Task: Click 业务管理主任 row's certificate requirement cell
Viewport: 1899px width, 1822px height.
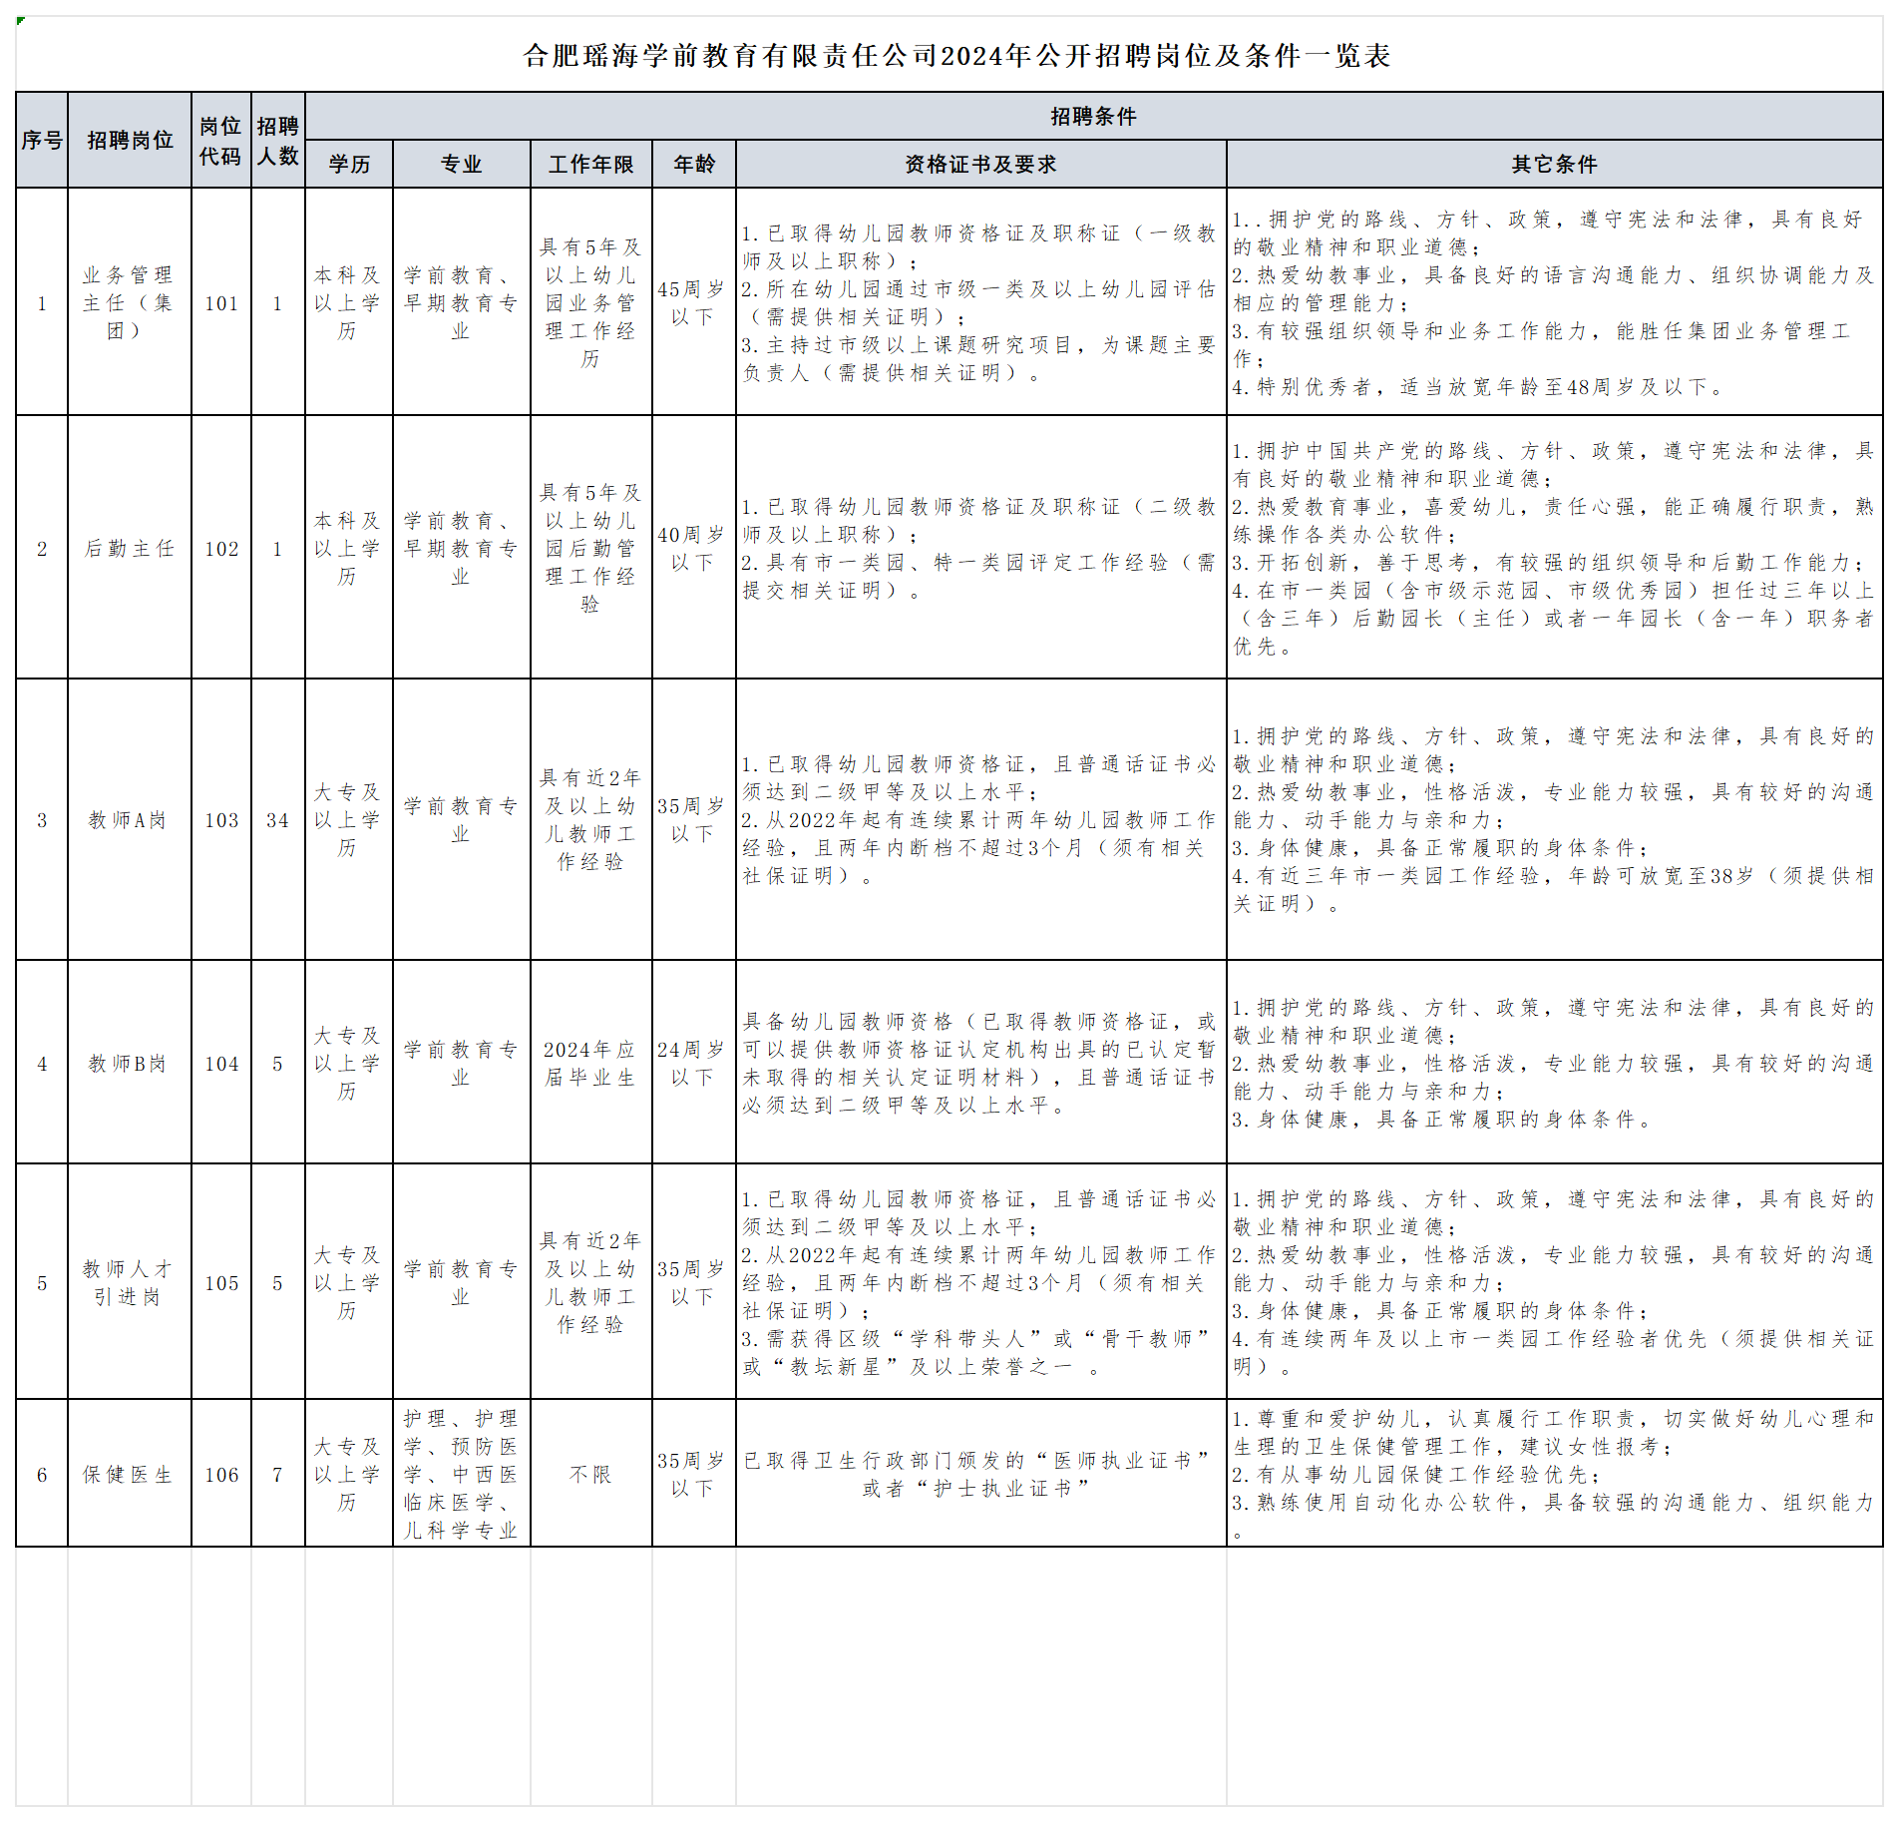Action: [x=981, y=301]
